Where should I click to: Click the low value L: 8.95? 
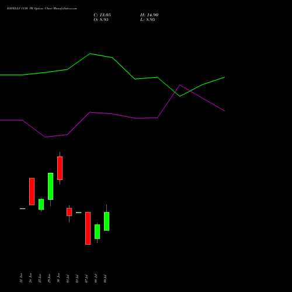click(147, 20)
